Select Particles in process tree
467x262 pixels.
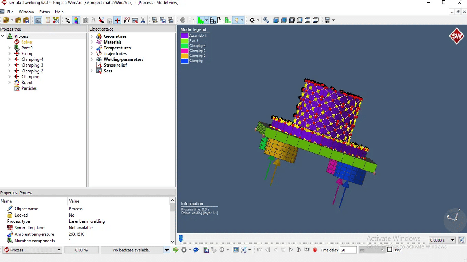[x=29, y=88]
